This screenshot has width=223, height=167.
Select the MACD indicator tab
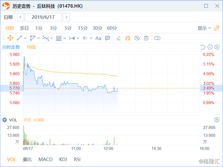click(45, 159)
